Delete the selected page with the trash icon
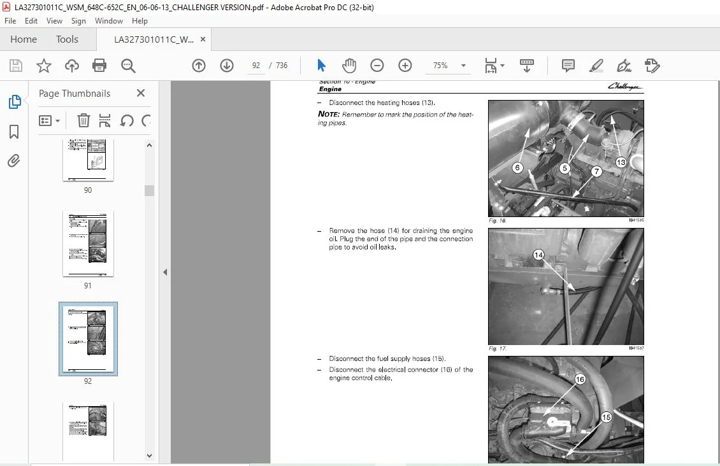 (83, 120)
